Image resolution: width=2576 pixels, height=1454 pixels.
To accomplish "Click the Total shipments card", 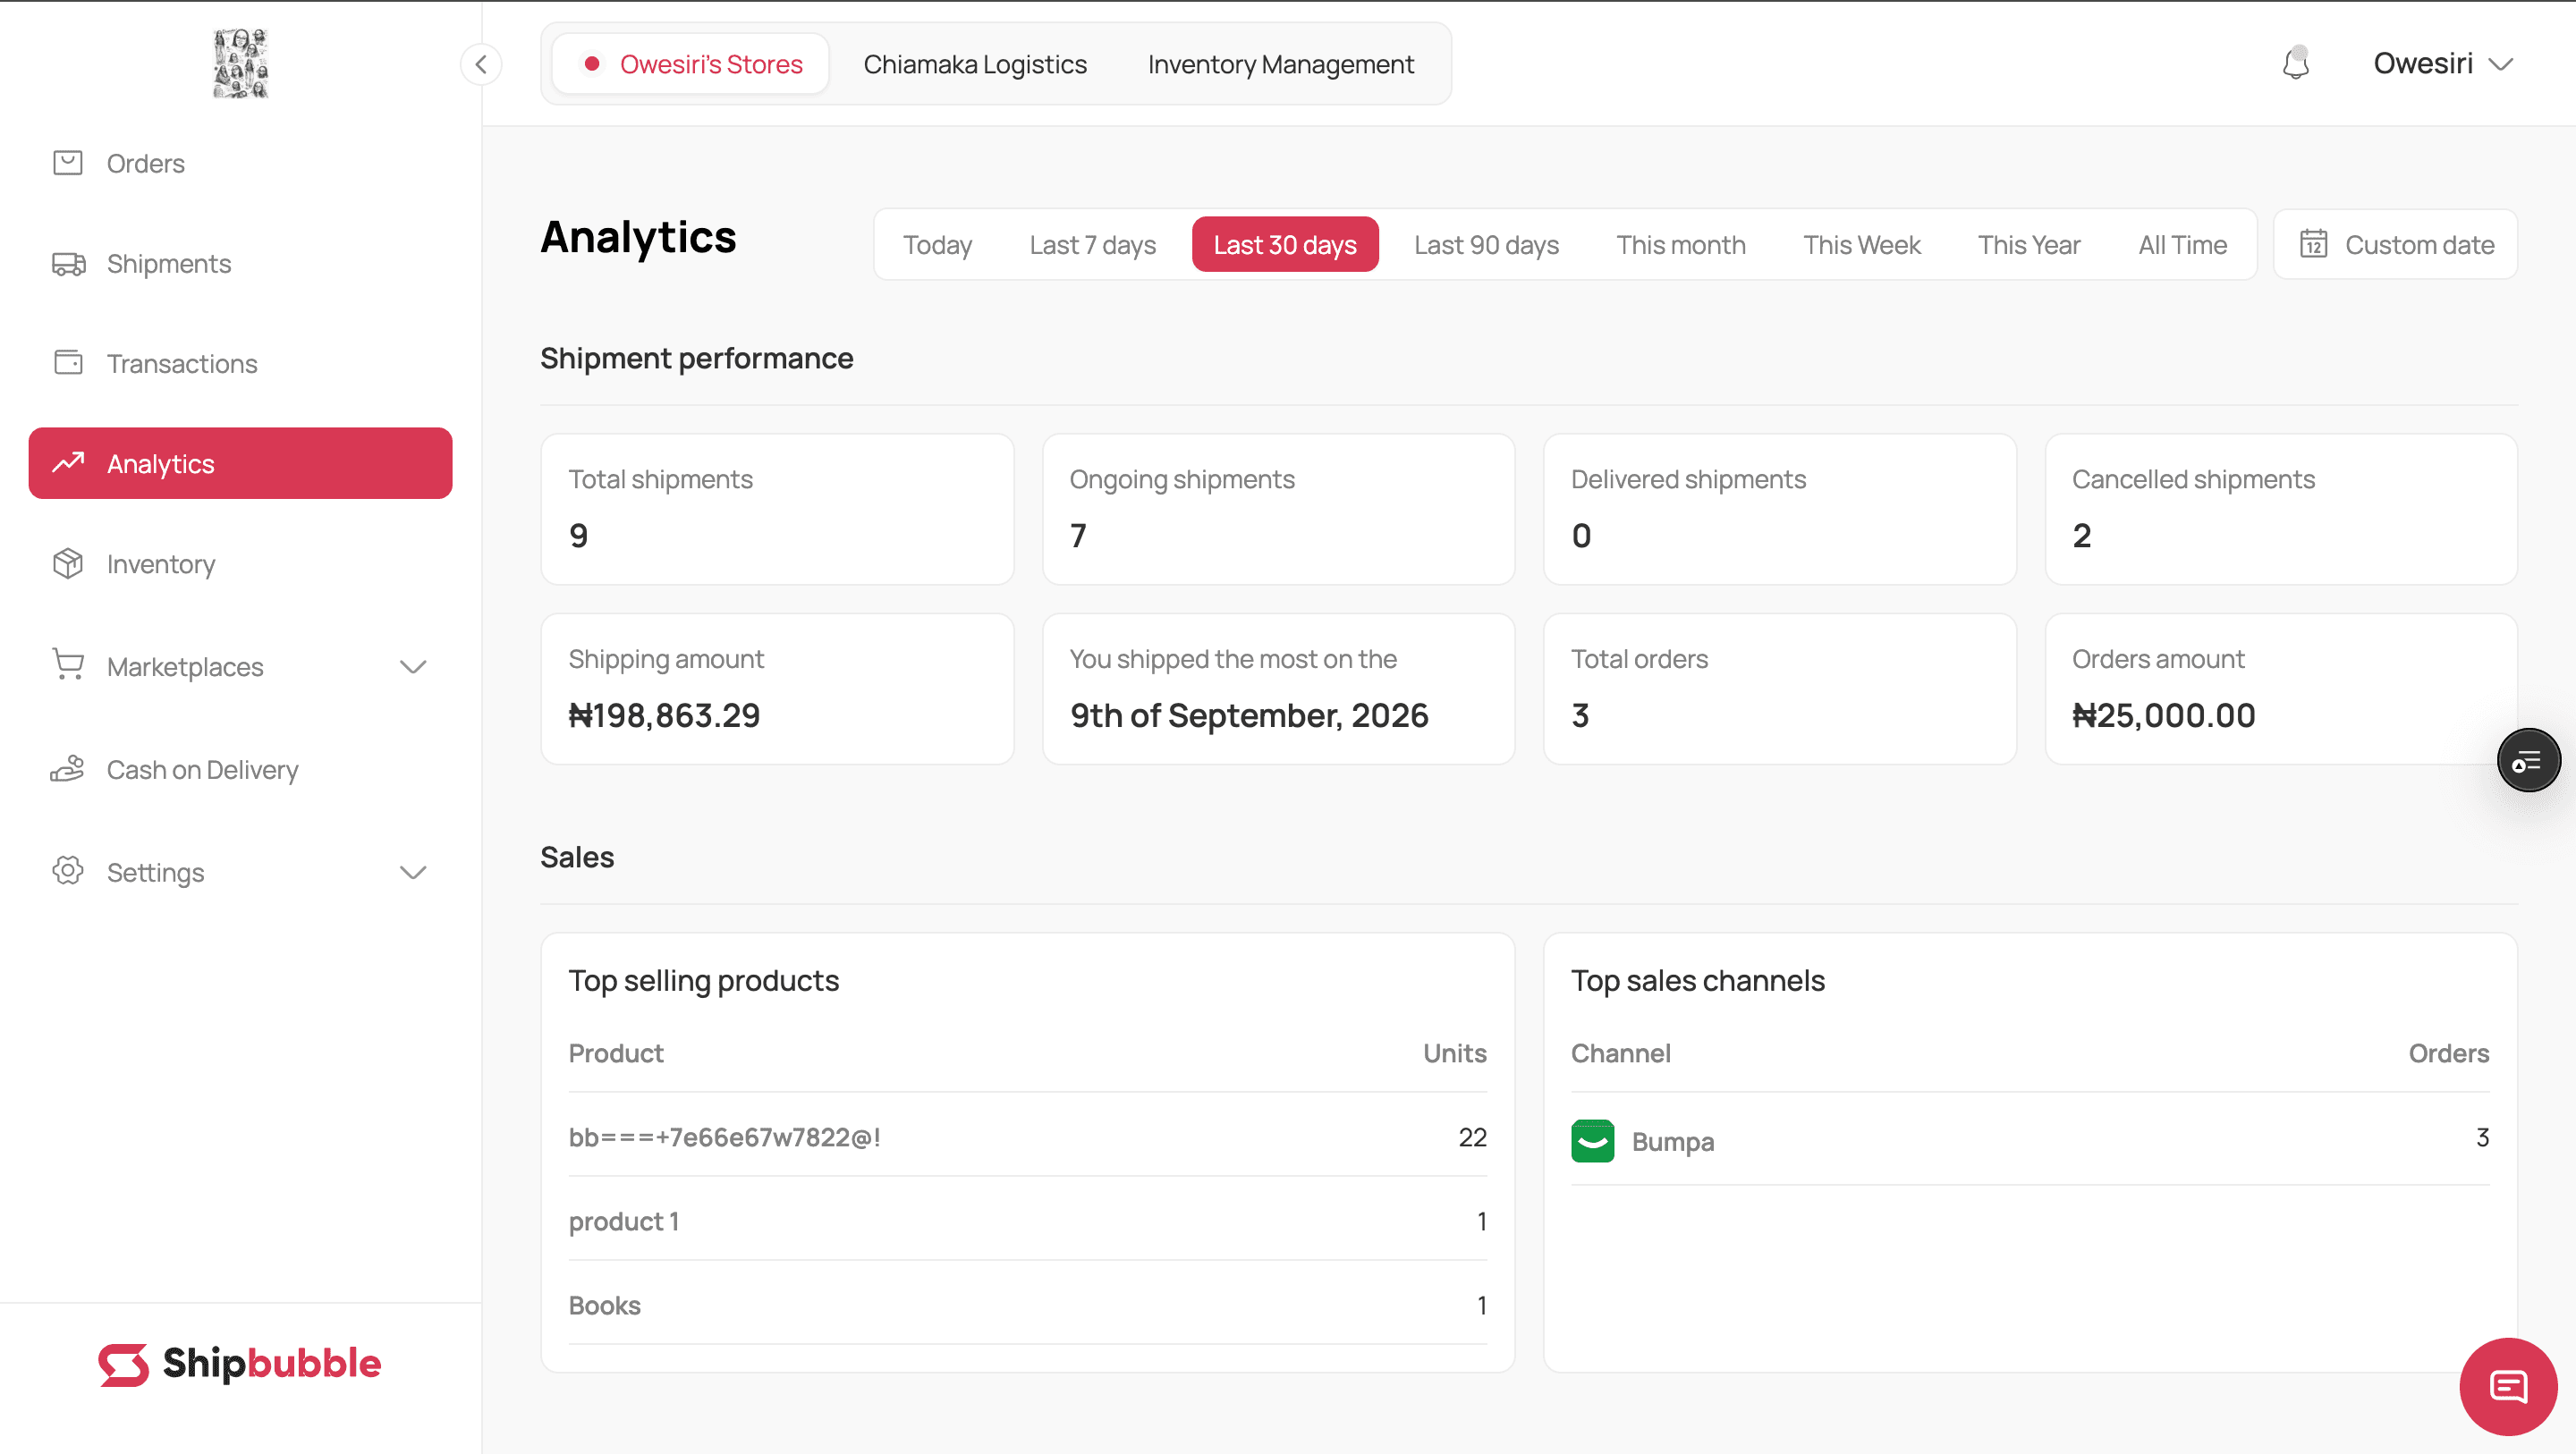I will [x=777, y=509].
